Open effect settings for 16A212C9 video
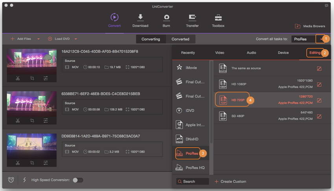 [46, 78]
